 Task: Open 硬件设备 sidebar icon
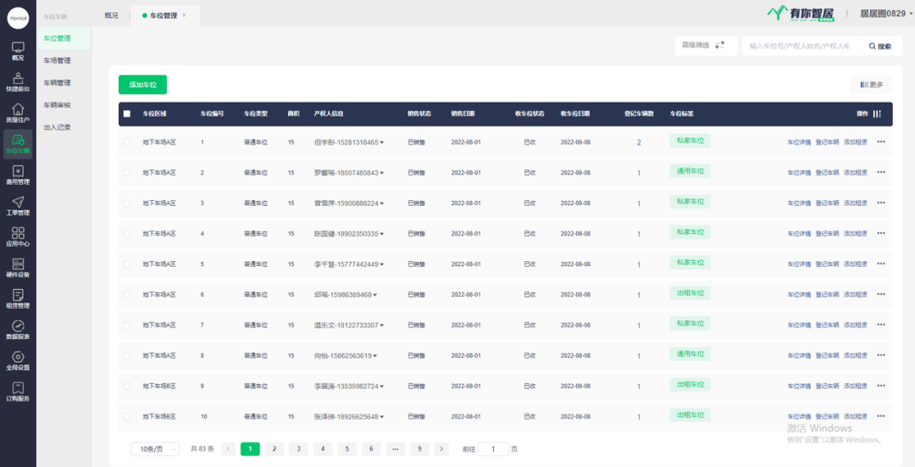pyautogui.click(x=18, y=268)
